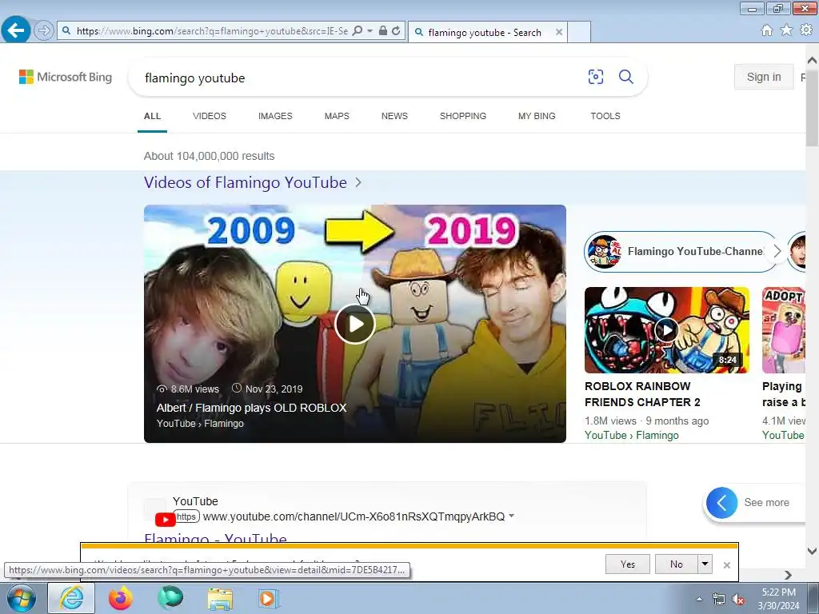Open the dropdown arrow beside No

click(705, 564)
